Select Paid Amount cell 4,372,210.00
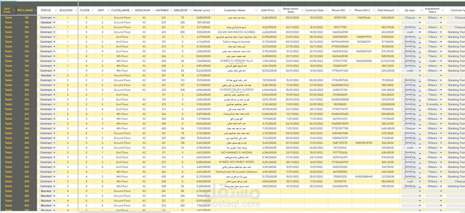The height and width of the screenshot is (213, 465). 387,61
